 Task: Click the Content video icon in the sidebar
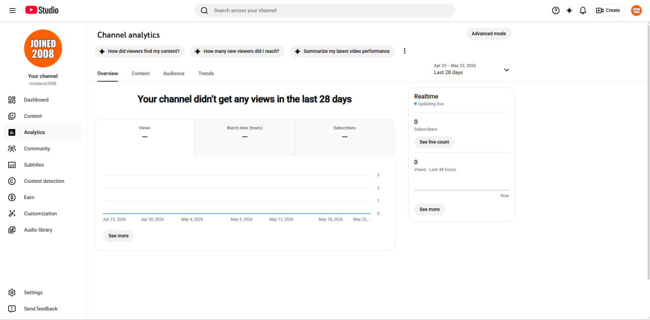(12, 116)
